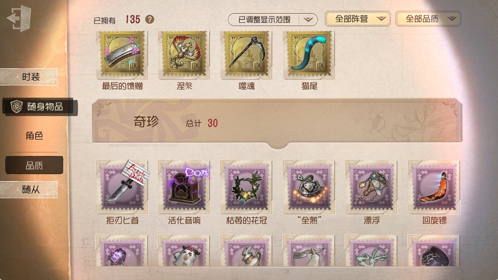The height and width of the screenshot is (280, 498).
Task: Sort by 角色 option
Action: click(x=34, y=136)
